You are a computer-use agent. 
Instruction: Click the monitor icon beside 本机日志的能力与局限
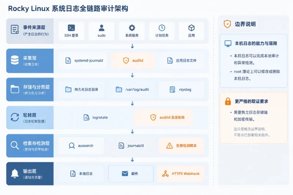click(x=228, y=44)
